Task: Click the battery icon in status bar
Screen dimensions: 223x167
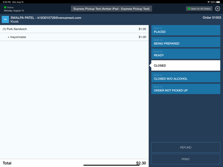Action: click(x=218, y=2)
